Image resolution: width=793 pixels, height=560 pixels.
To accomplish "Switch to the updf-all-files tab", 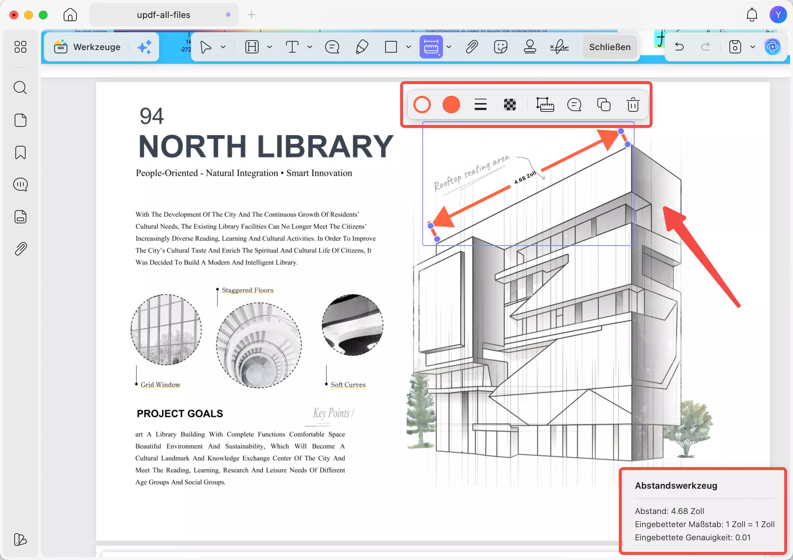I will point(164,15).
